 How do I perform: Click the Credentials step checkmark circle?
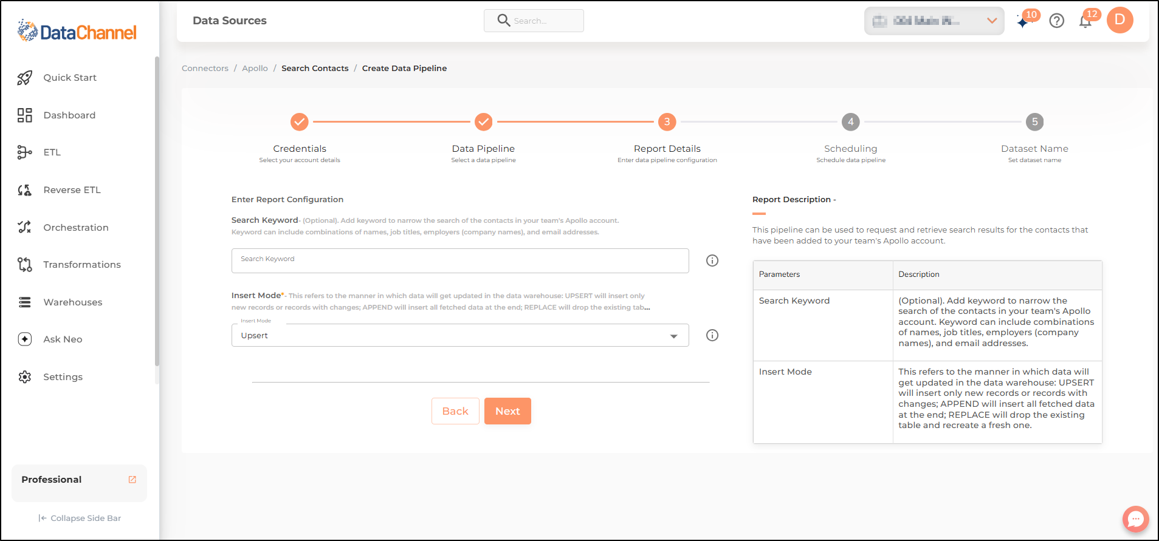coord(300,122)
